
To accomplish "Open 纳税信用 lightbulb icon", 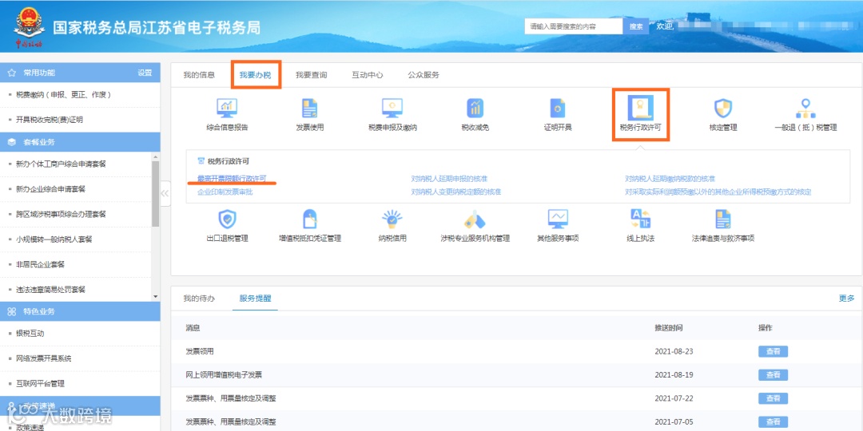I will coord(392,219).
